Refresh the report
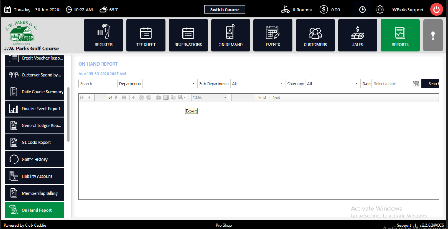Screen dimensions: 448x229 (149, 98)
